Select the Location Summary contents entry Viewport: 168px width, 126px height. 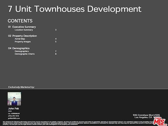click(x=24, y=30)
